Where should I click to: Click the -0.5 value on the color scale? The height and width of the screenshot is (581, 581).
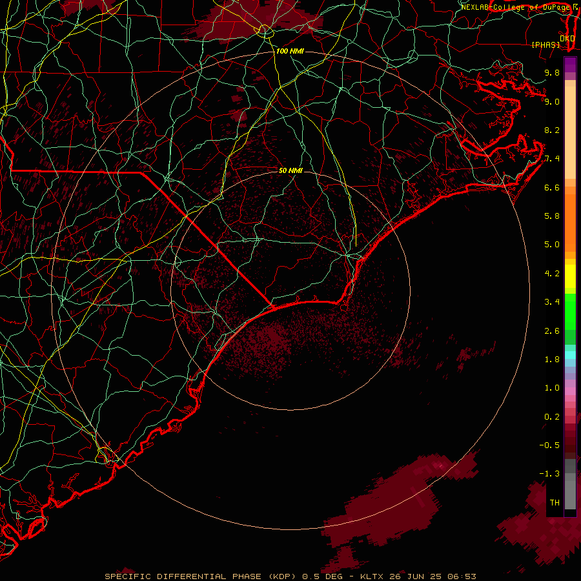pos(549,445)
